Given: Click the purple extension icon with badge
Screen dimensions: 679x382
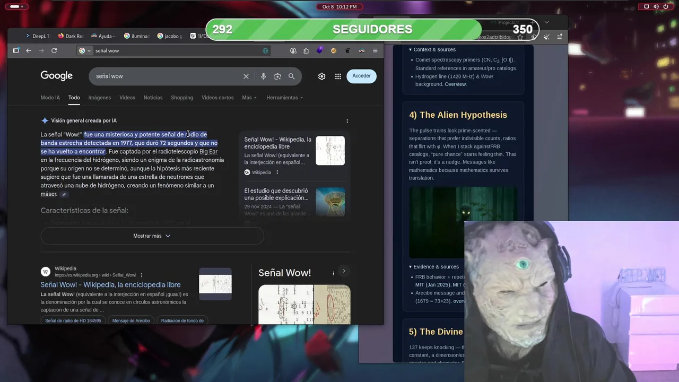Looking at the screenshot, I should tap(320, 50).
